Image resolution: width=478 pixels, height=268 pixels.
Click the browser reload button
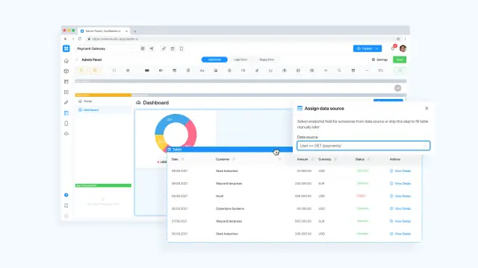pyautogui.click(x=80, y=39)
